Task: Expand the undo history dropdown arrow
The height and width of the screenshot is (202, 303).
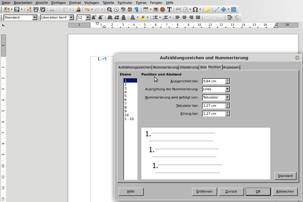Action: tap(92, 9)
